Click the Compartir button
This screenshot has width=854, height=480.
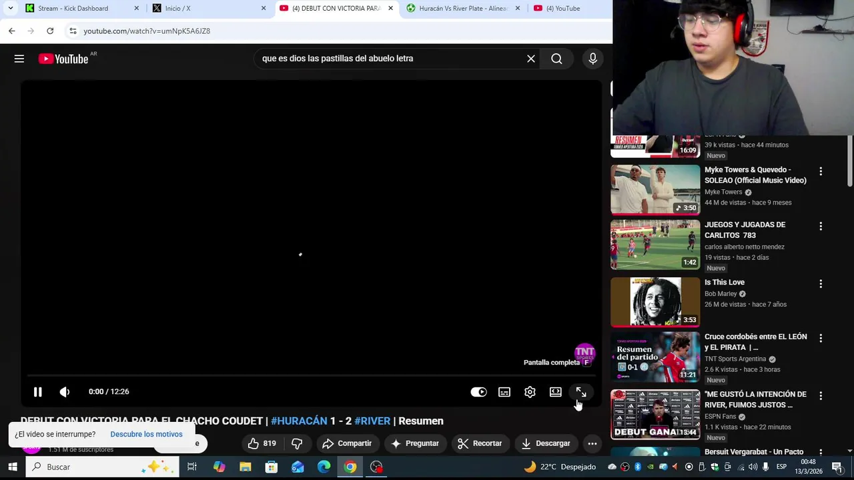pos(347,443)
